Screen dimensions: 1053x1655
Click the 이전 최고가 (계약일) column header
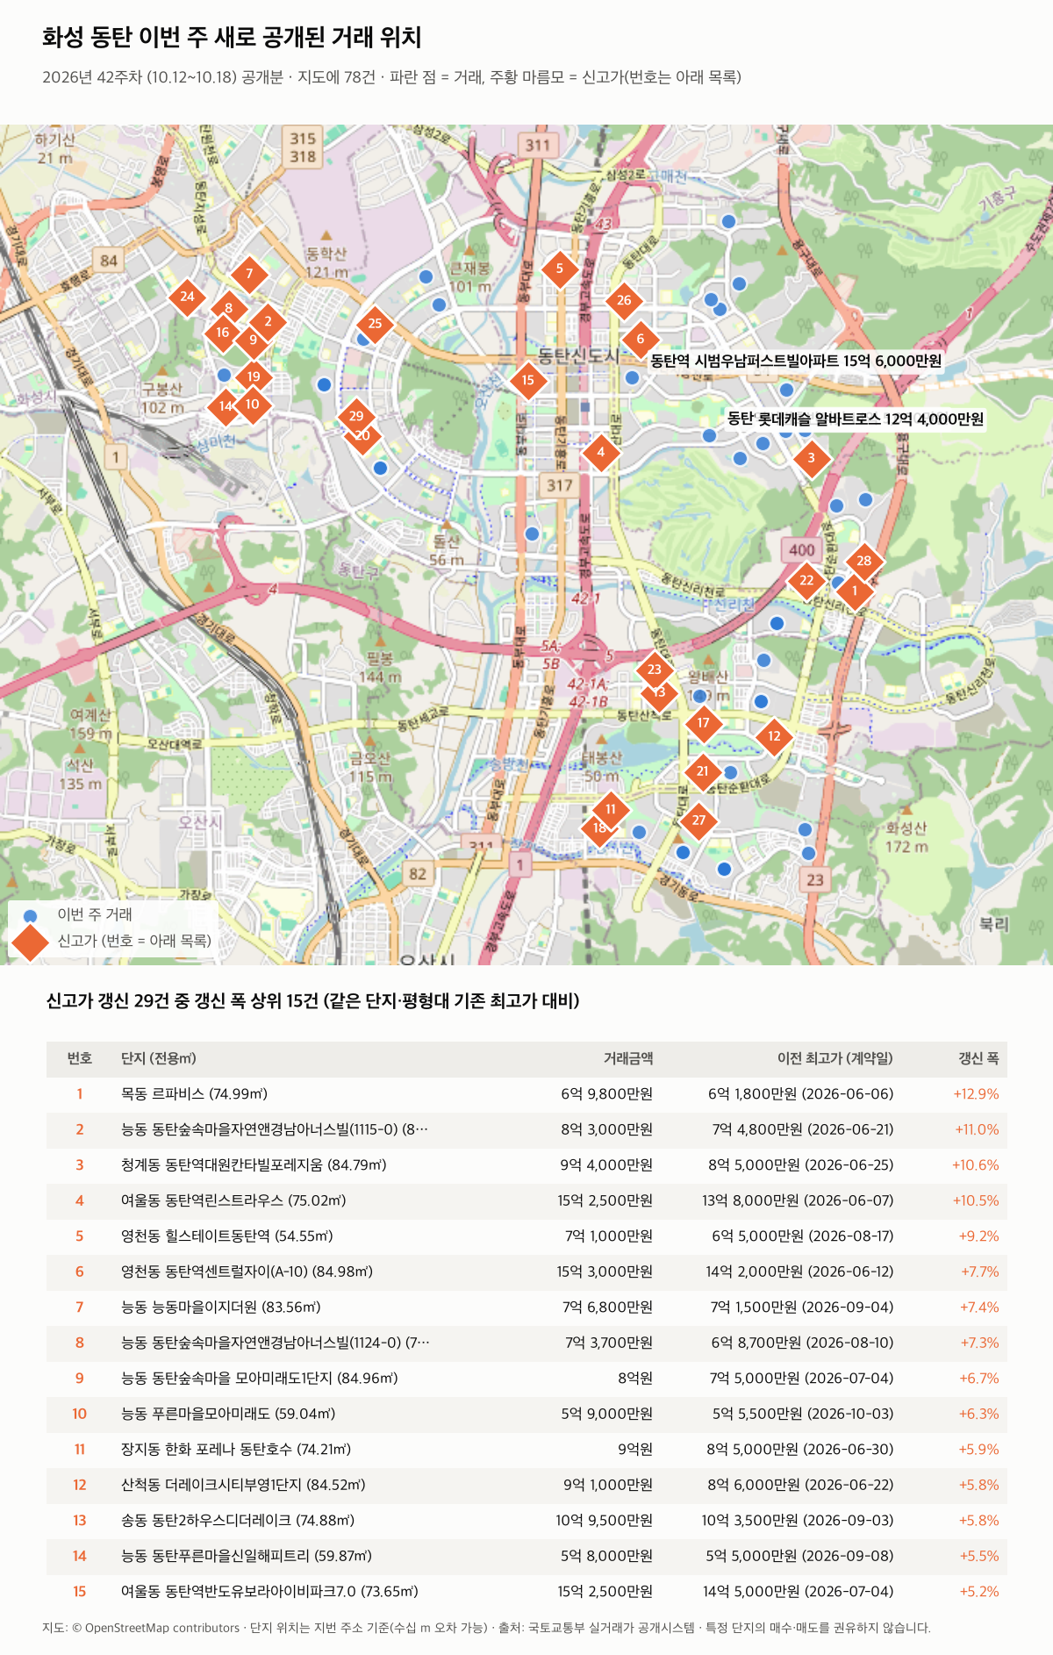[835, 1058]
